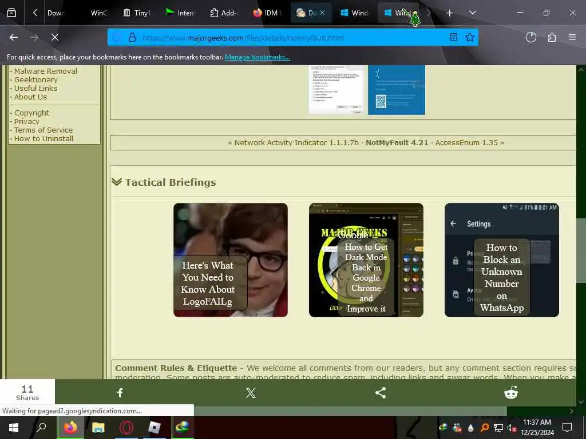
Task: Switch to the Down tab
Action: click(56, 13)
